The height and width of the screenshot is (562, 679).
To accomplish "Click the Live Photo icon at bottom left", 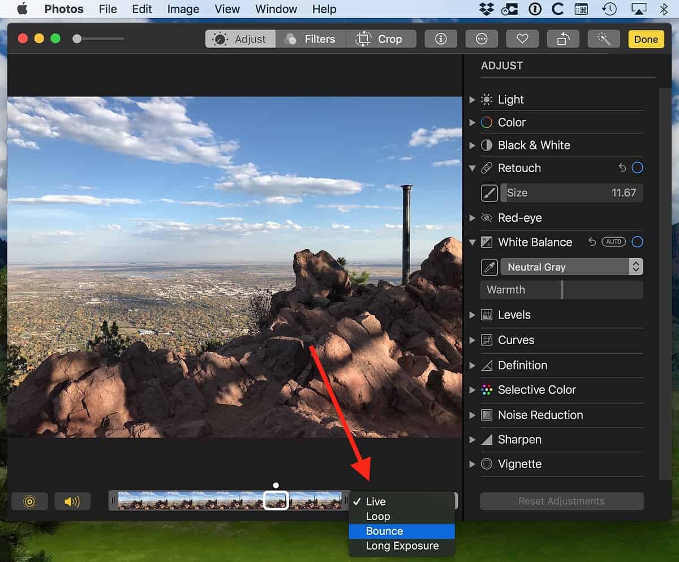I will point(29,501).
